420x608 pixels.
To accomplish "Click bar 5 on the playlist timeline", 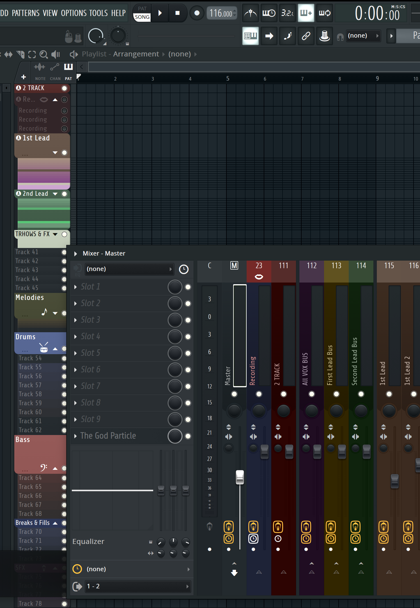I will [228, 79].
